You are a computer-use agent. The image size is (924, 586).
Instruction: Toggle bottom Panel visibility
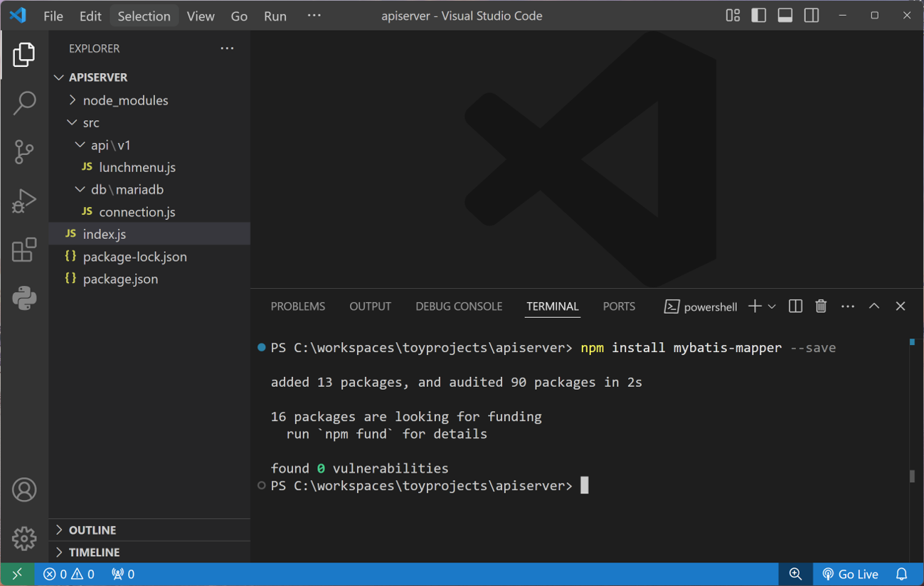[x=785, y=16]
